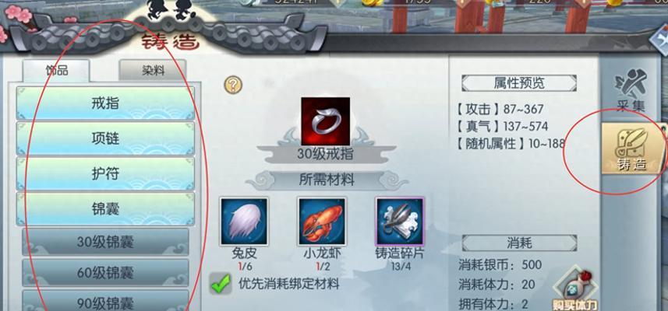Screen dimensions: 668x311
Task: Switch to the 染料 tab
Action: [x=153, y=70]
